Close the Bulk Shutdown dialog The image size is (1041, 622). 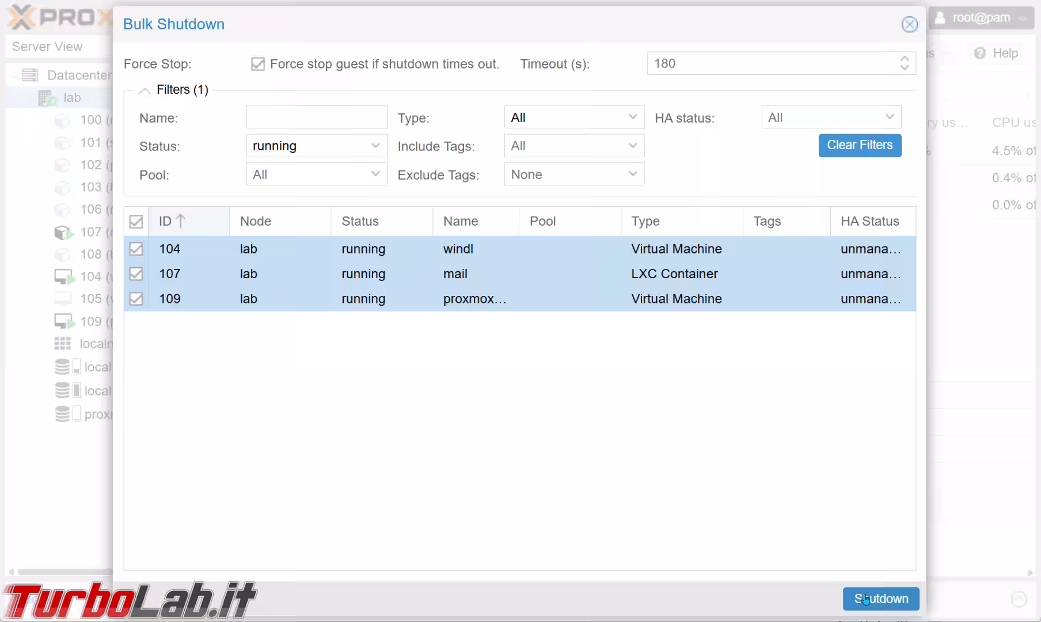pyautogui.click(x=909, y=24)
